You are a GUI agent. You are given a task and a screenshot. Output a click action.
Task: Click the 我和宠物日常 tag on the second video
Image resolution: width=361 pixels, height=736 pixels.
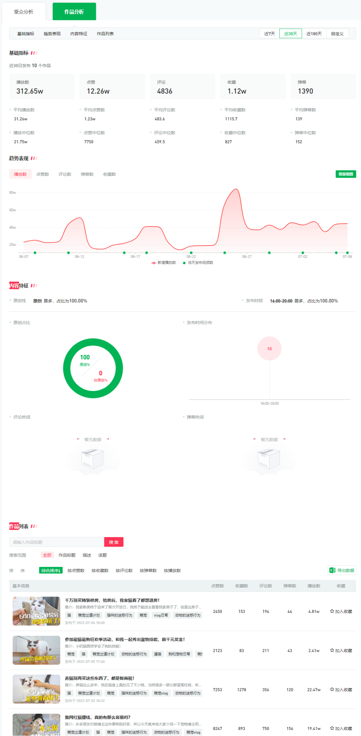[179, 654]
